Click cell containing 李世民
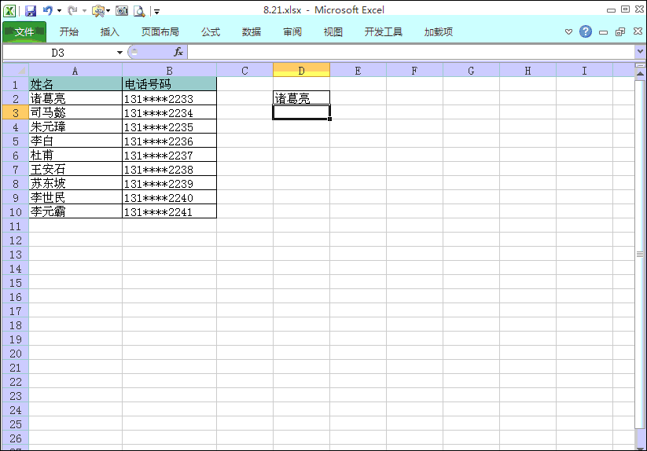The height and width of the screenshot is (451, 647). point(75,197)
